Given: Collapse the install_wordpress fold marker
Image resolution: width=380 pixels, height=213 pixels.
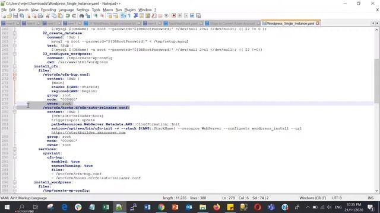Looking at the screenshot, I should 15,182.
